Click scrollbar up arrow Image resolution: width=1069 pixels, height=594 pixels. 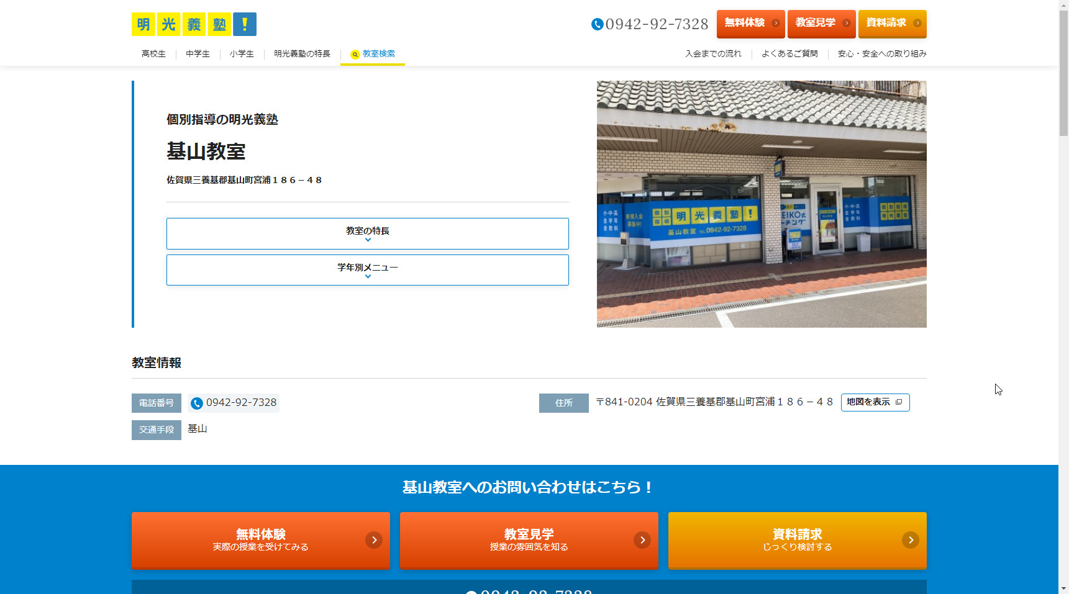[1063, 5]
